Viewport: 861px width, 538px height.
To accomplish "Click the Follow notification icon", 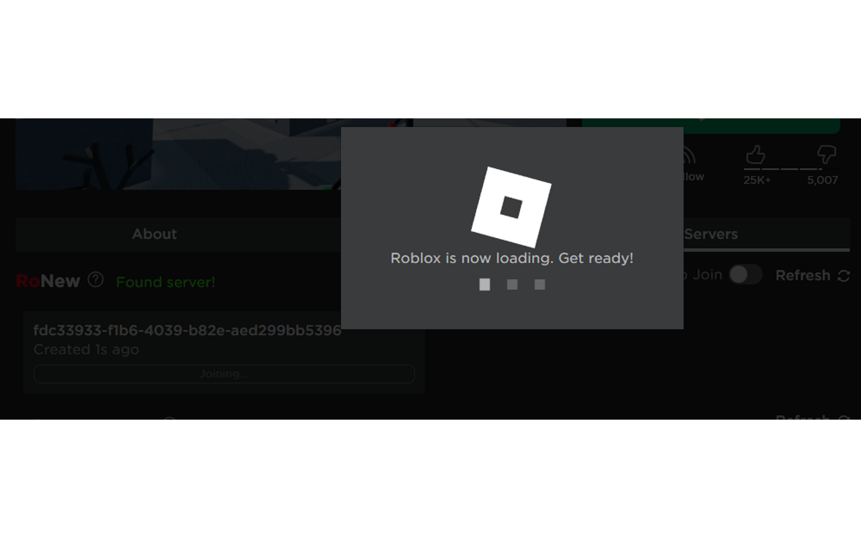I will [690, 157].
